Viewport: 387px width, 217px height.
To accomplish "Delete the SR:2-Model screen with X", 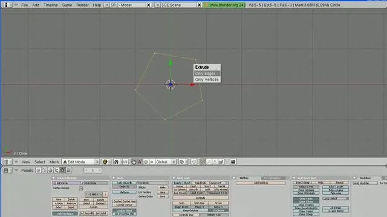I will (x=149, y=5).
